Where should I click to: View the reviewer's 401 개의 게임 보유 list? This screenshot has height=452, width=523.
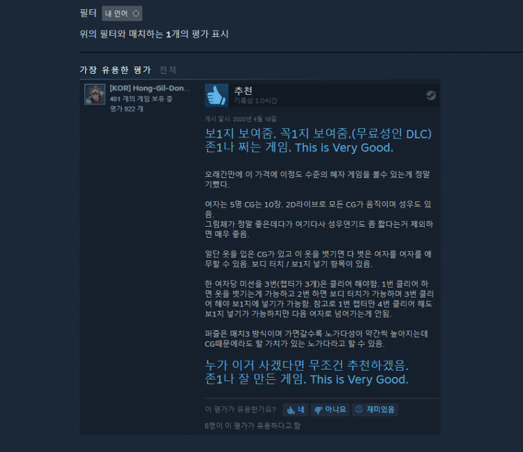141,99
